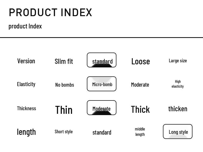Click the PRODUCT INDEX heading
The width and height of the screenshot is (203, 152).
(x=50, y=13)
